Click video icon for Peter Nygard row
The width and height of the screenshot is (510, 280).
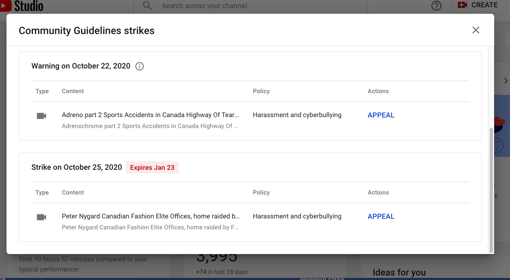tap(41, 217)
